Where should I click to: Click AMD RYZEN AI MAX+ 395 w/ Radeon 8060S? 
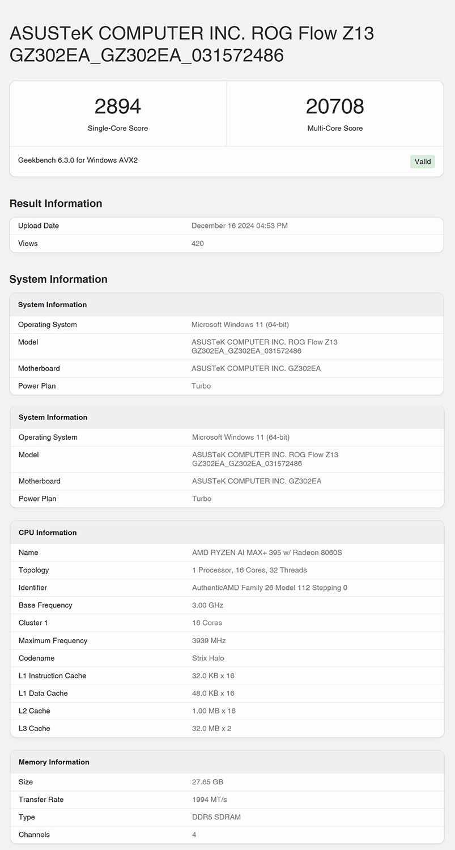267,552
